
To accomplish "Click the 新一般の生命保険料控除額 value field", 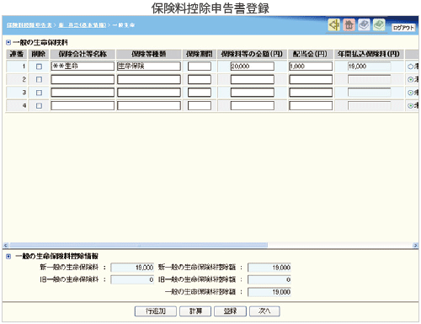I will pyautogui.click(x=269, y=268).
